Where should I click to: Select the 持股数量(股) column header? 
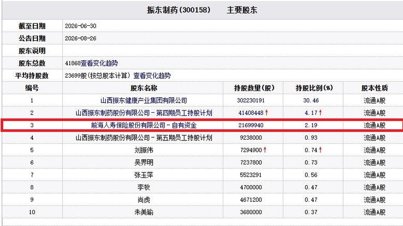tap(254, 88)
